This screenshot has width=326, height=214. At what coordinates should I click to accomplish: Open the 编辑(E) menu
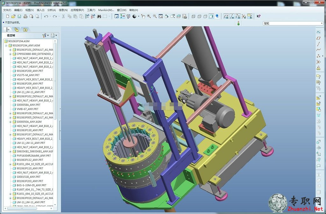pyautogui.click(x=18, y=10)
